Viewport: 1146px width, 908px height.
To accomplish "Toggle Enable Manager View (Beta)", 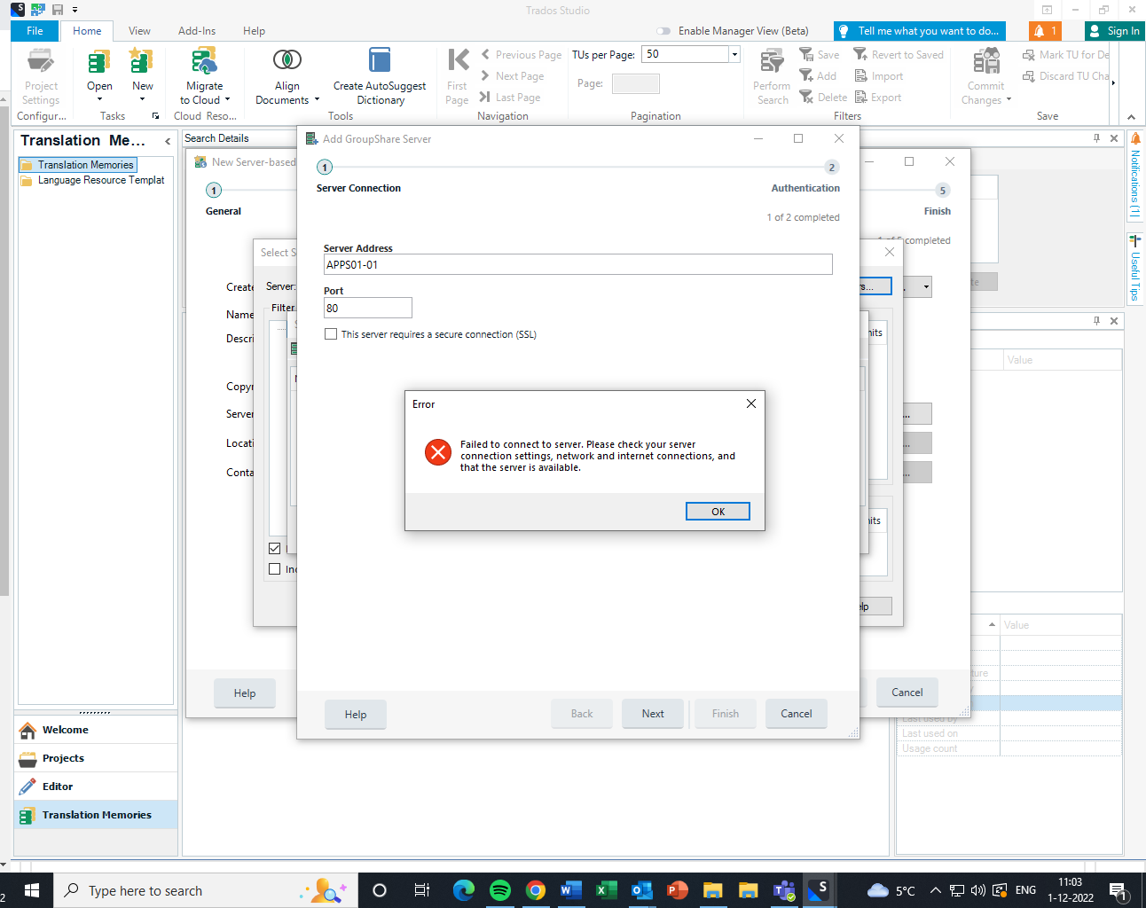I will coord(663,31).
